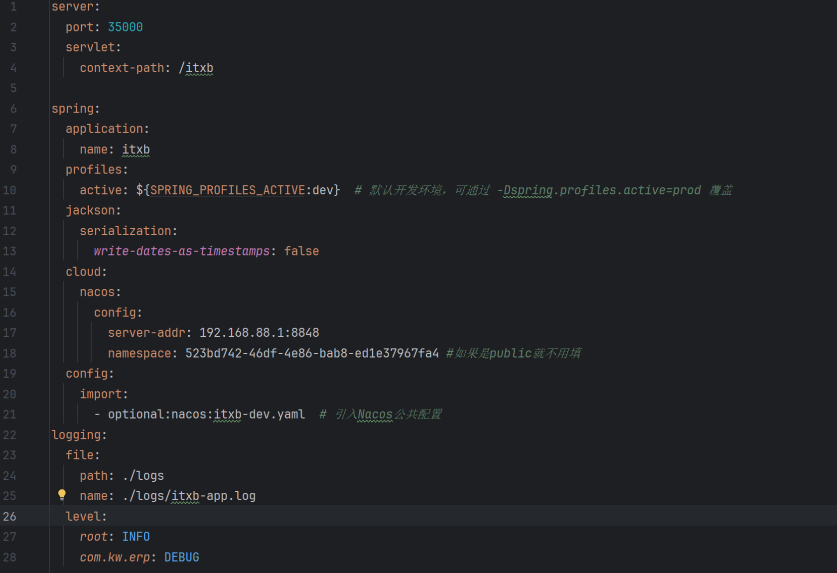Click the logging: key on line 22

pyautogui.click(x=78, y=434)
